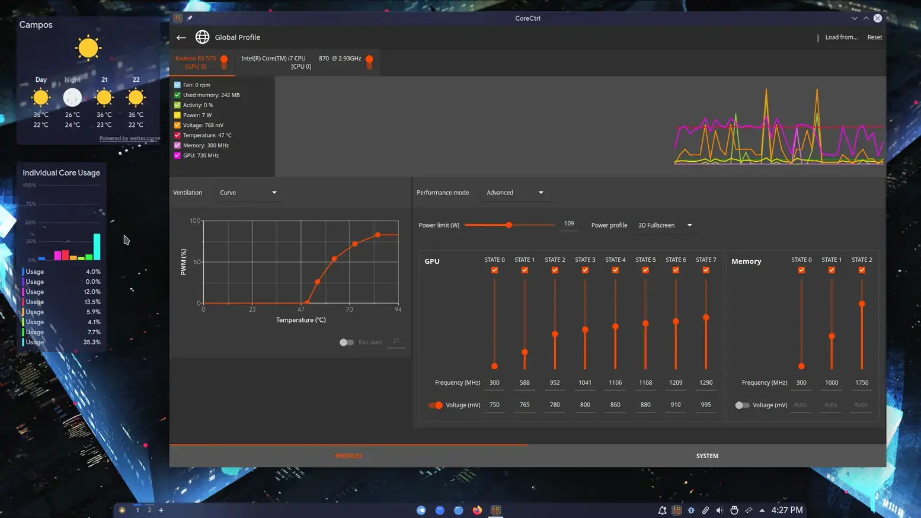Image resolution: width=921 pixels, height=518 pixels.
Task: Toggle the Intel Core i7 CPU tab switch
Action: [369, 62]
